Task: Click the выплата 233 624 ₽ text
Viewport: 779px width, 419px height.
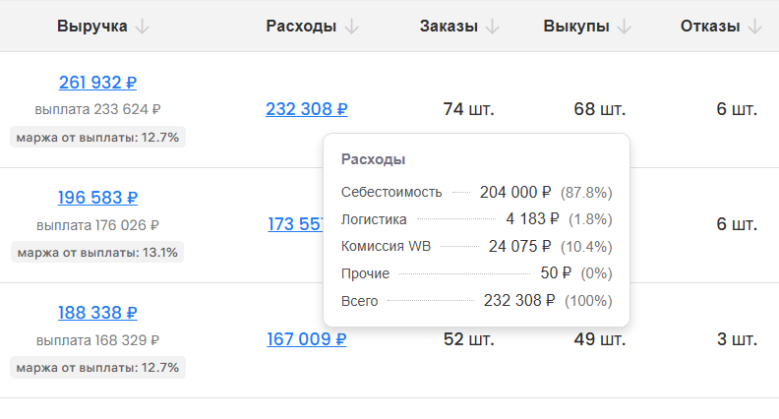Action: click(97, 109)
